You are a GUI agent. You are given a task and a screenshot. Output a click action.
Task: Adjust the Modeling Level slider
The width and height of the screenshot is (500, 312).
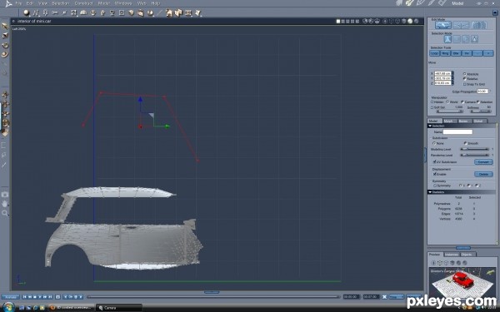[474, 149]
